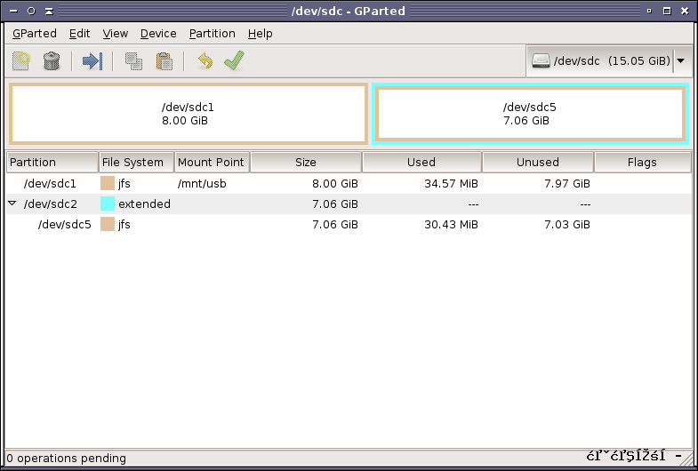Click the Delete partition trash icon
The image size is (698, 471).
click(x=52, y=61)
